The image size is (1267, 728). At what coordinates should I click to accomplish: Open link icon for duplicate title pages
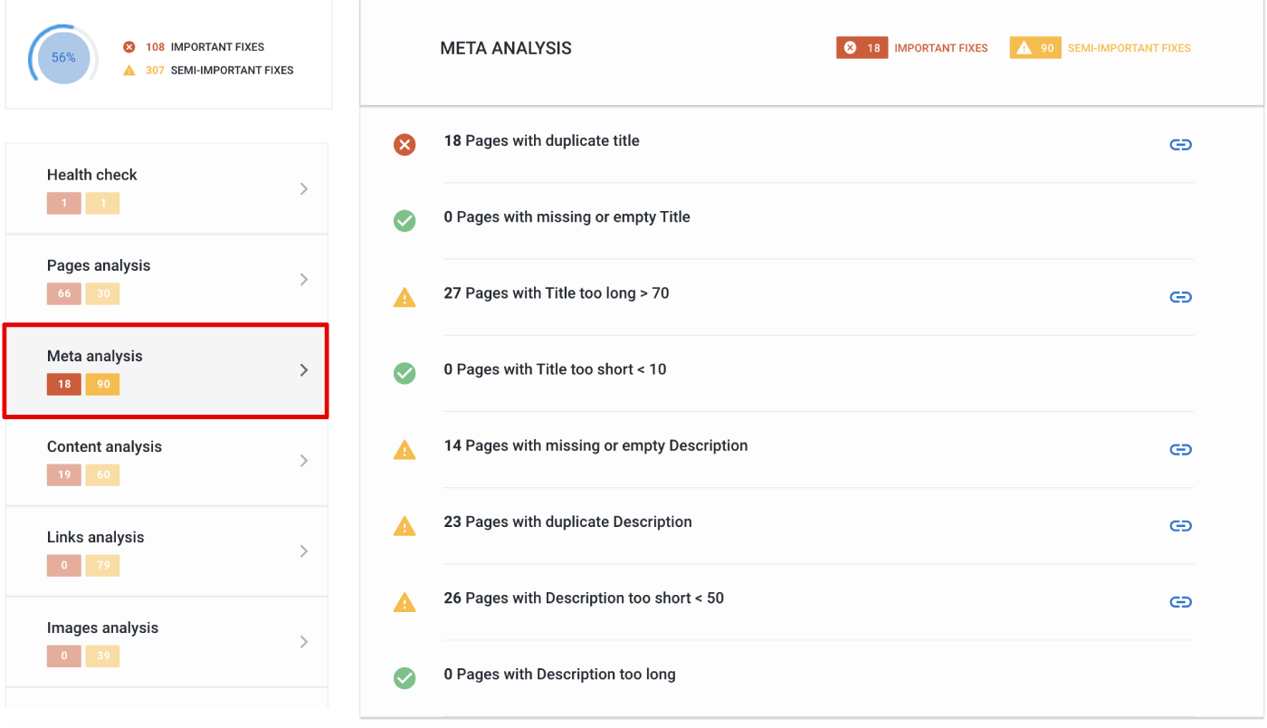pyautogui.click(x=1180, y=145)
